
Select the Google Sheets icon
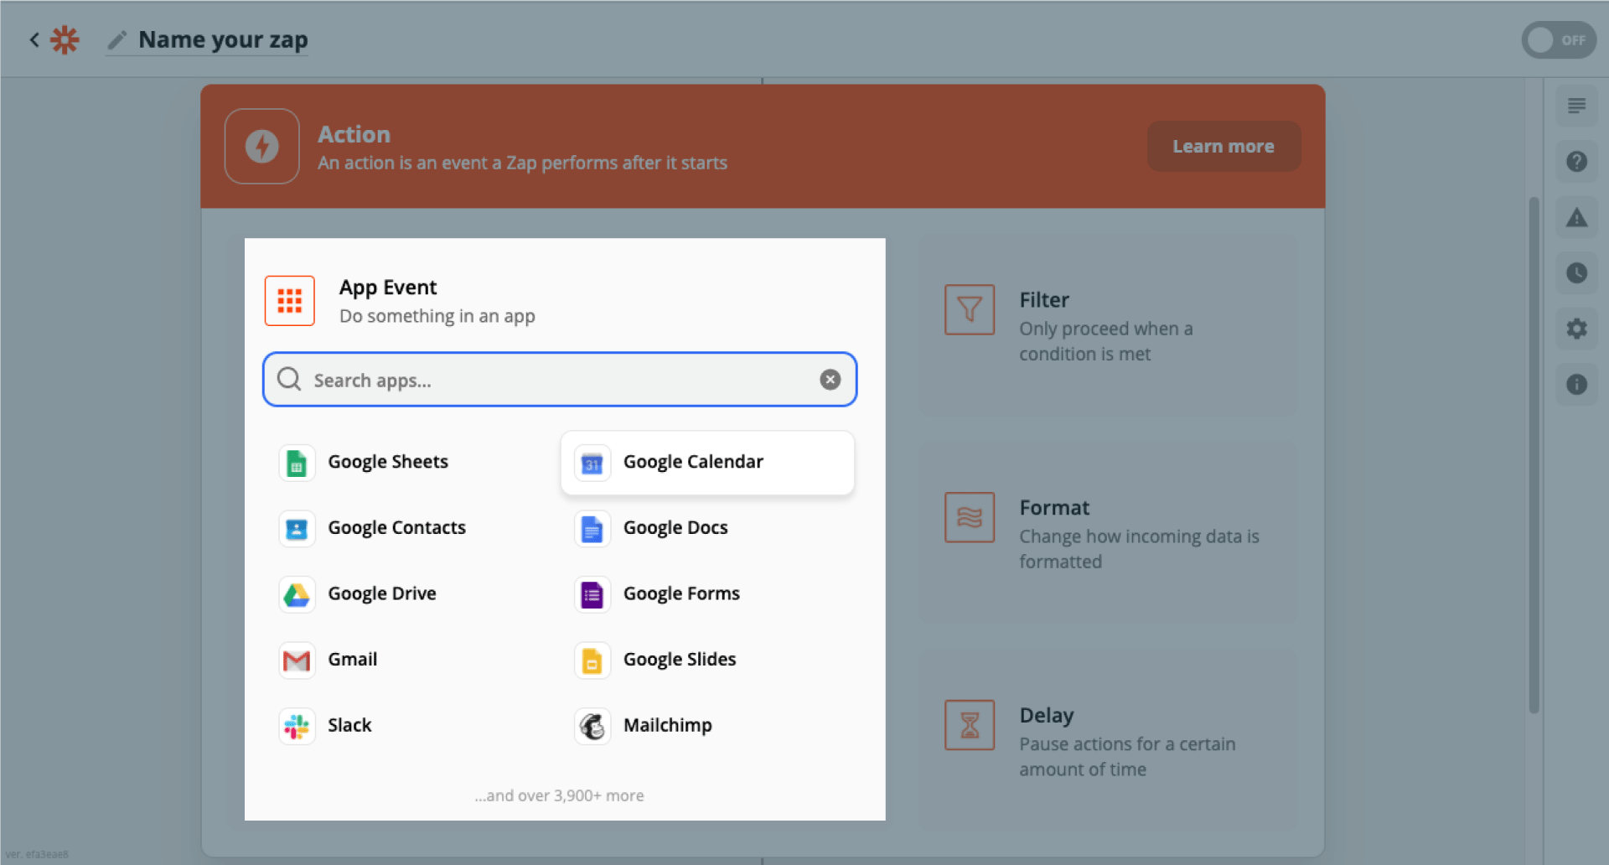click(x=297, y=463)
